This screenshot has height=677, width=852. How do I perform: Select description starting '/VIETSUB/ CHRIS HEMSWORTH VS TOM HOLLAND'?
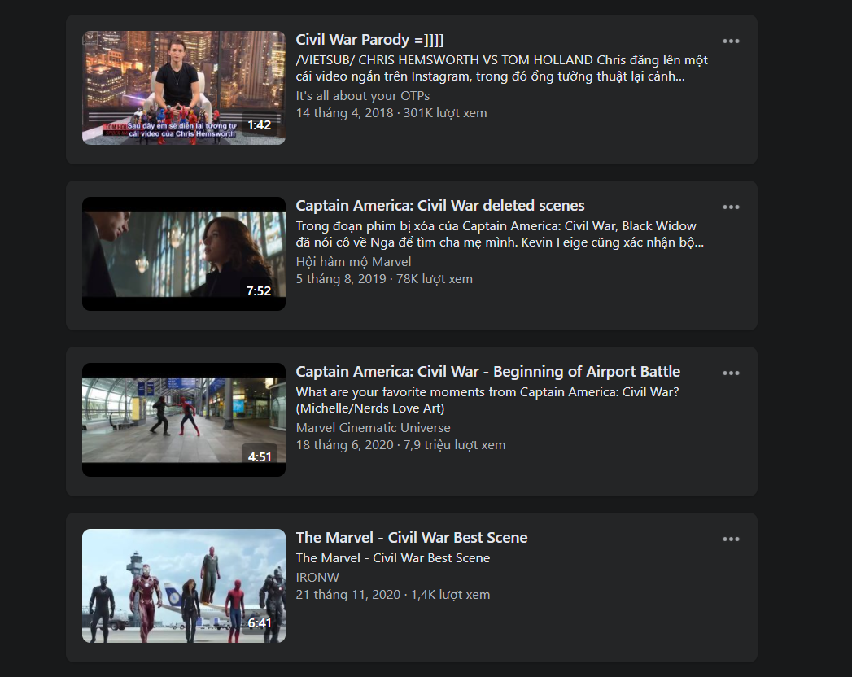pyautogui.click(x=501, y=68)
